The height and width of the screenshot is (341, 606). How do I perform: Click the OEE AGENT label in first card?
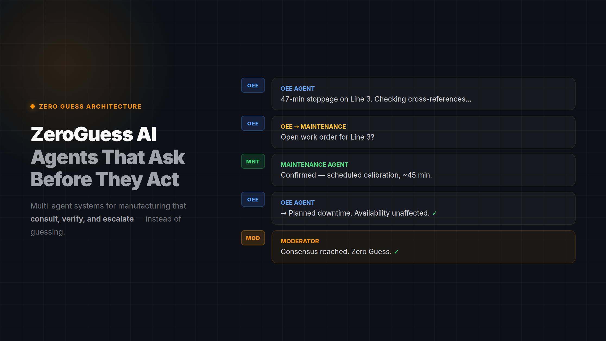(x=298, y=89)
